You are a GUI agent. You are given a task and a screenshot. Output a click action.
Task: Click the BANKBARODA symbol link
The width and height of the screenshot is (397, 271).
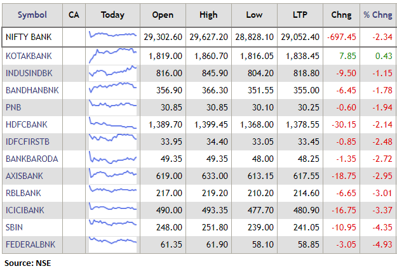[x=31, y=159]
